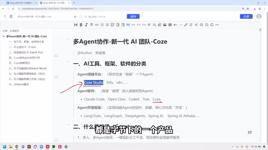
Task: Click the highlighted Coze Studio text
Action: click(x=93, y=82)
